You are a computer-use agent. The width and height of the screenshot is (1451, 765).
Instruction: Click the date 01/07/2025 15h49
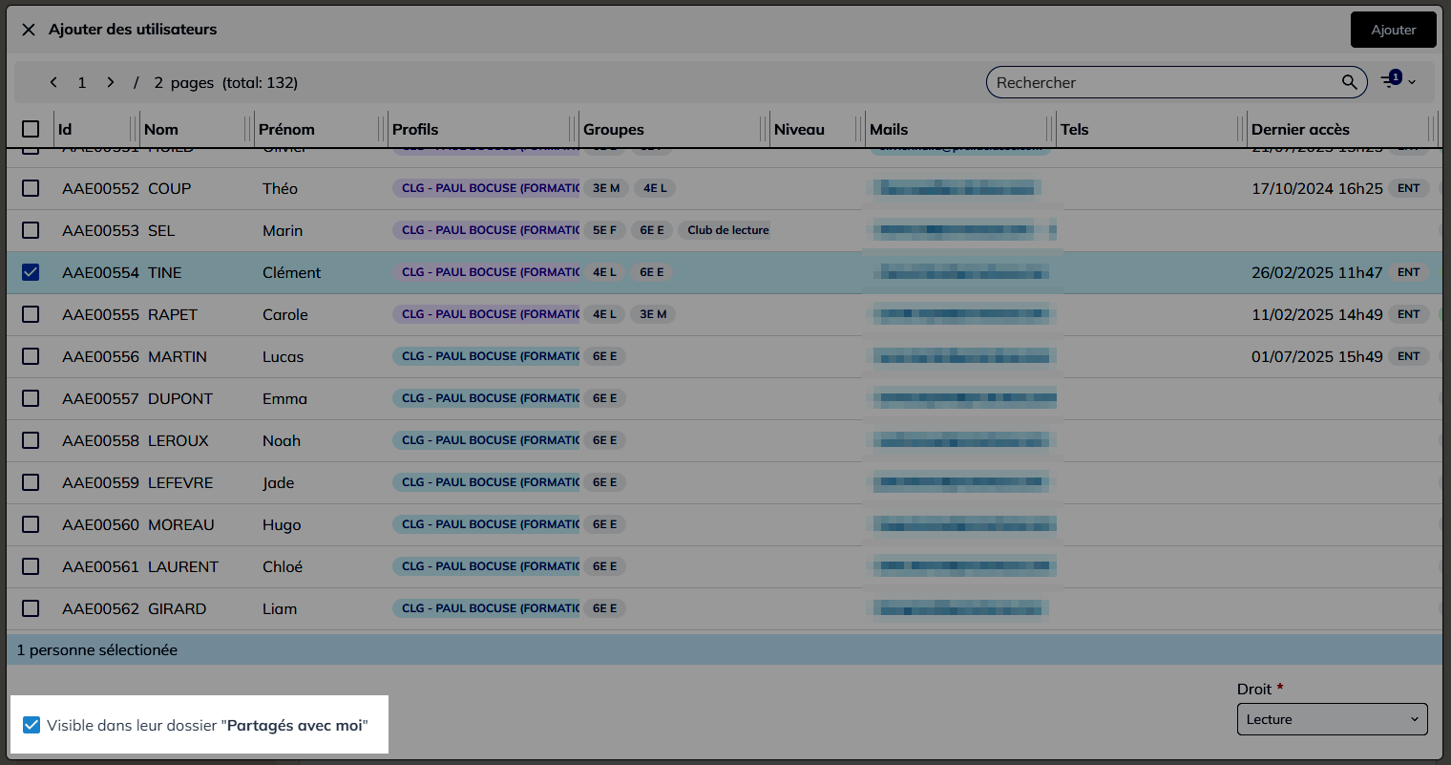tap(1317, 356)
